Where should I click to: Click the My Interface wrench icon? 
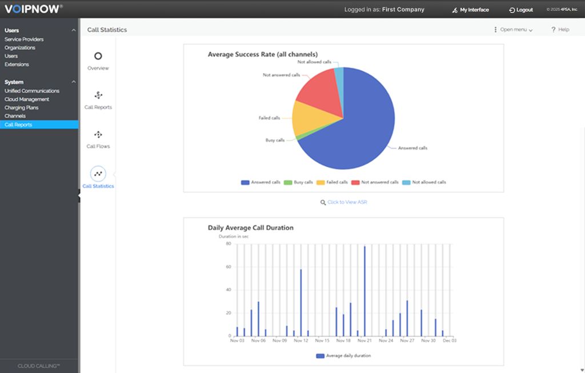(x=455, y=10)
